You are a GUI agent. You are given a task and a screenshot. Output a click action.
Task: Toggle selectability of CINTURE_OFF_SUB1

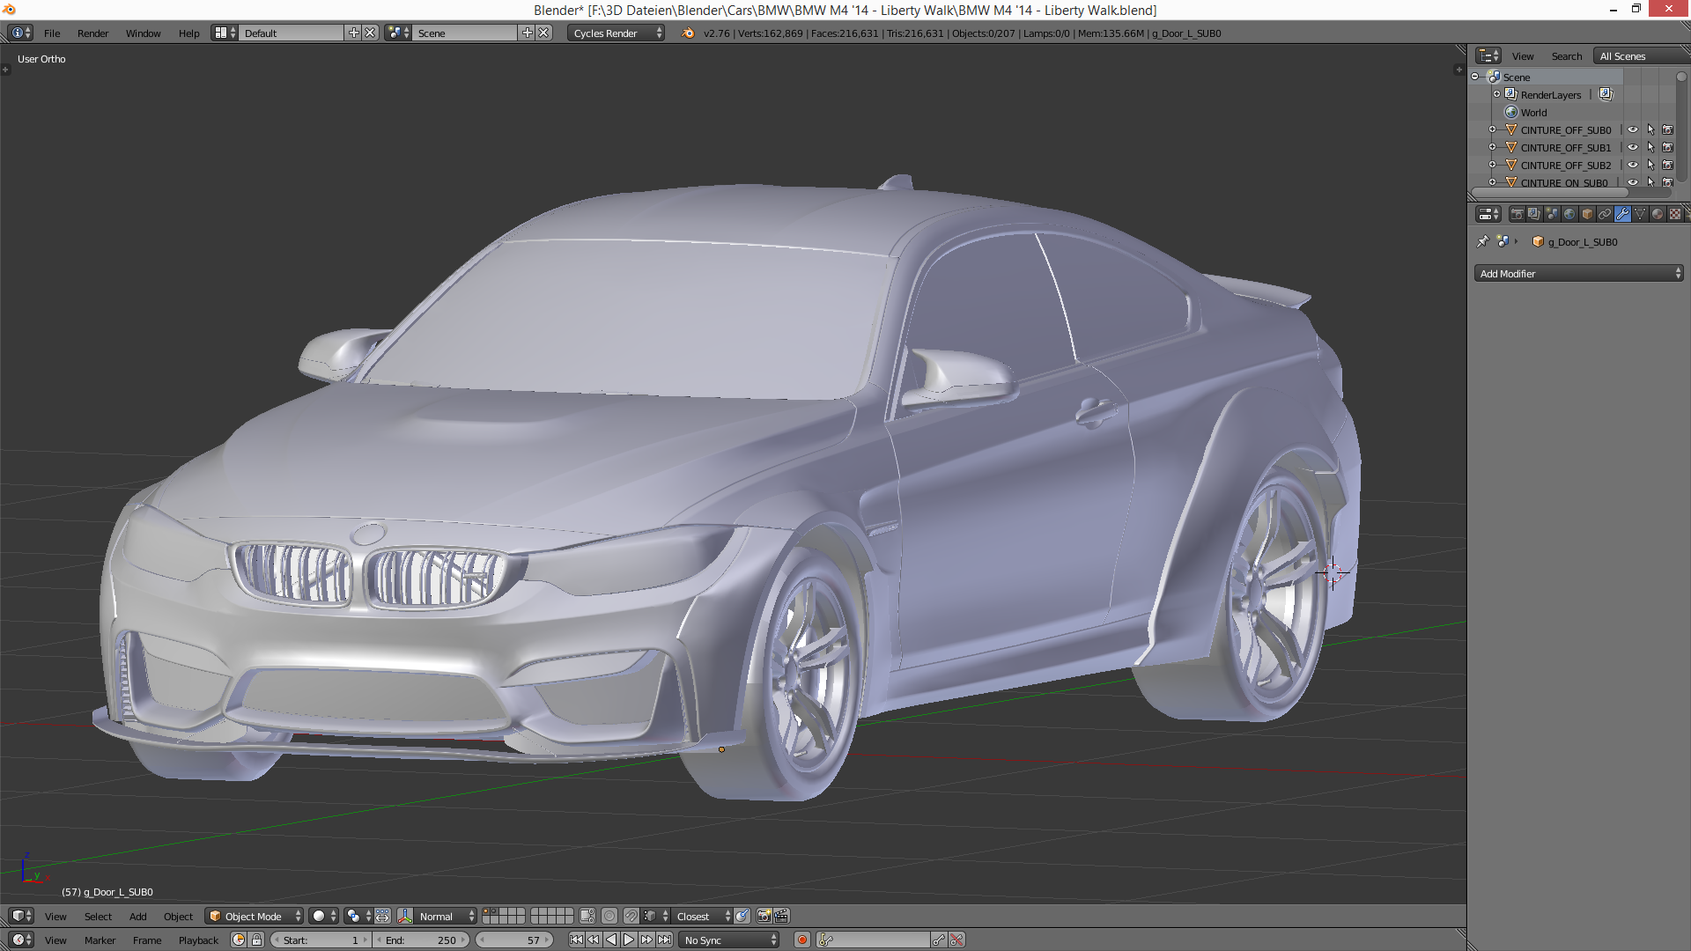[1650, 147]
